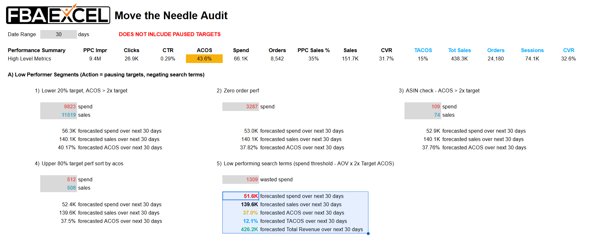
Task: Select the Spend value 66.1K cell
Action: [241, 59]
